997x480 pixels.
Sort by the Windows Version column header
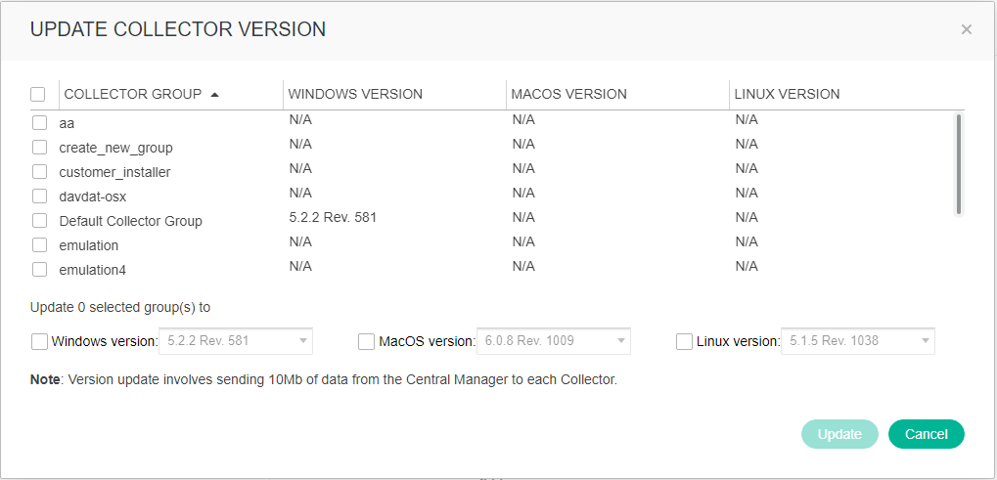(356, 95)
